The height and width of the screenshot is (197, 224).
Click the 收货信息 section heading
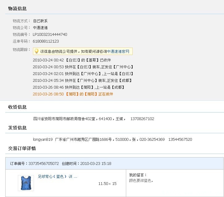(x=17, y=107)
